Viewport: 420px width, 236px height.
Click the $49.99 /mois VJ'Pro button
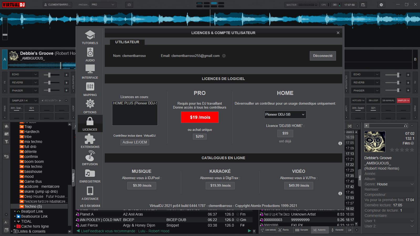[299, 185]
